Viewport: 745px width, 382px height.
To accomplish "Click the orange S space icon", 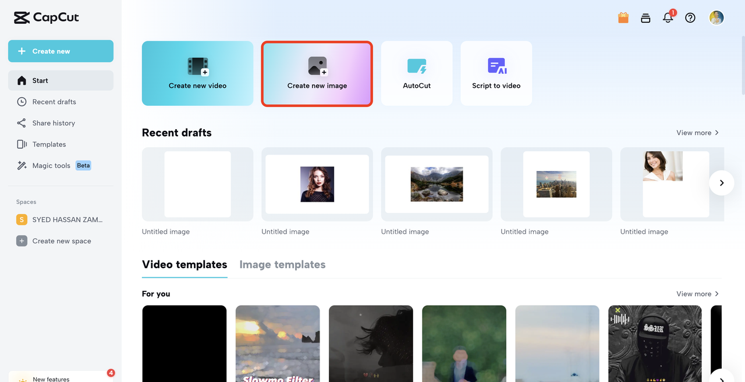I will click(x=22, y=220).
